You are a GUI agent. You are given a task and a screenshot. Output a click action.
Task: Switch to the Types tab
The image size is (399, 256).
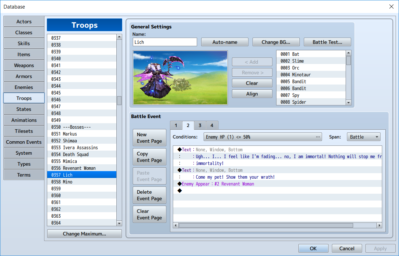[x=24, y=164]
